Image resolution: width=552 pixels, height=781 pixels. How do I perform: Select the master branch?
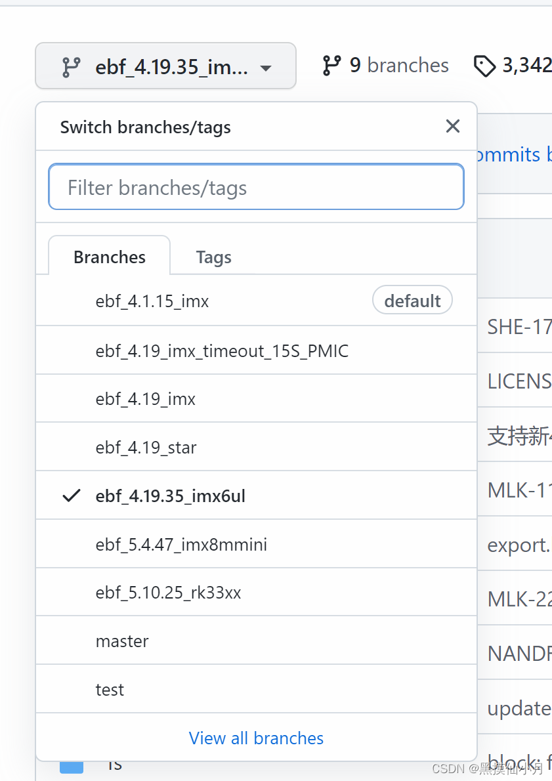[122, 641]
